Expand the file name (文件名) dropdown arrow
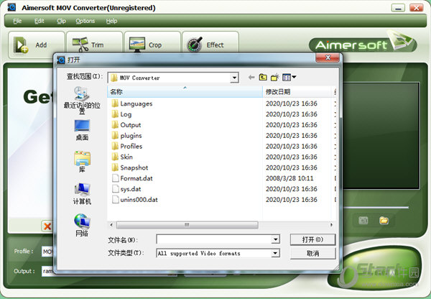 click(275, 239)
